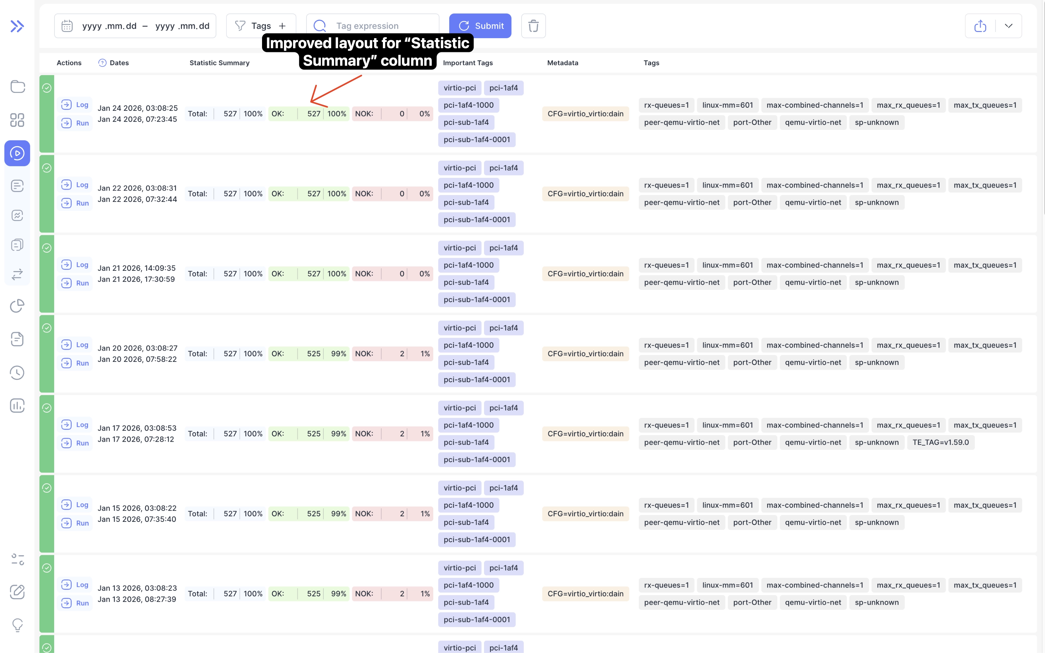The width and height of the screenshot is (1045, 653).
Task: Toggle status check on Jan 15 row
Action: pyautogui.click(x=47, y=488)
